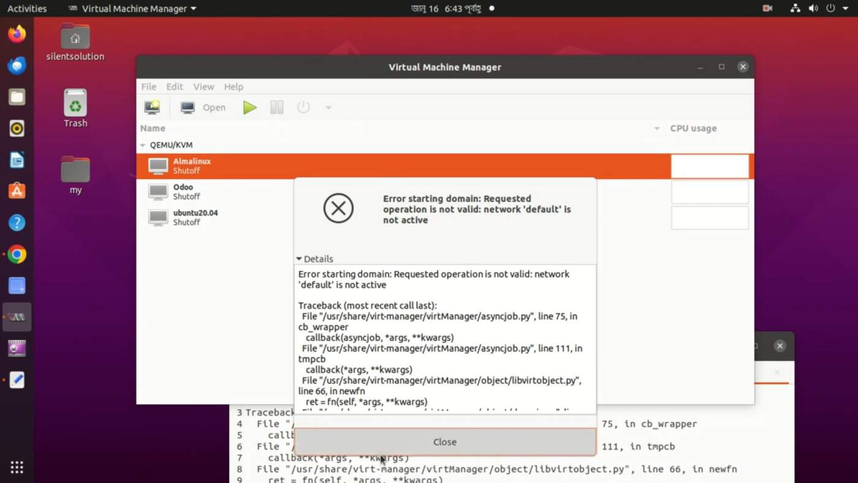Launch Firefox from the dock
Screen dimensions: 858x483
pyautogui.click(x=17, y=34)
